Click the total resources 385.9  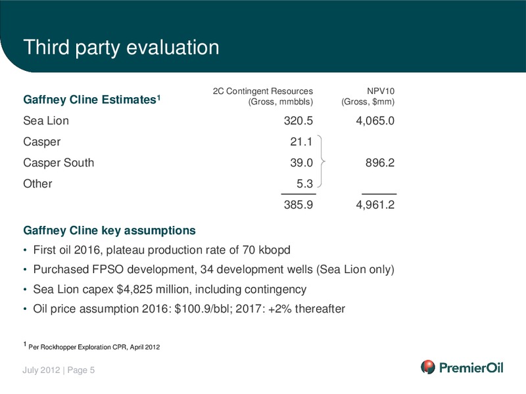point(299,204)
